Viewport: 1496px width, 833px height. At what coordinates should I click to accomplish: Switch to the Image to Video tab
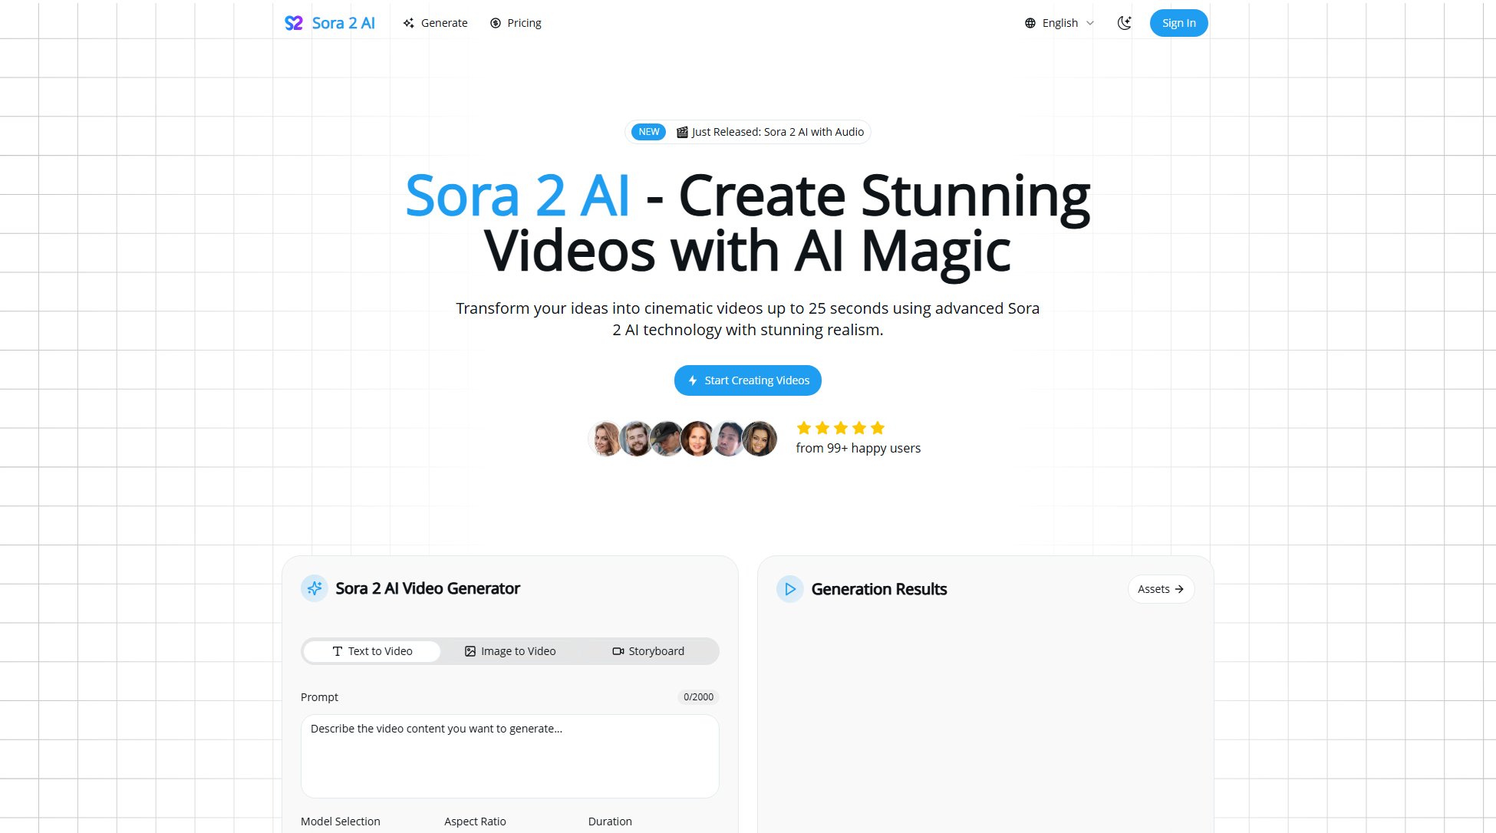(510, 650)
